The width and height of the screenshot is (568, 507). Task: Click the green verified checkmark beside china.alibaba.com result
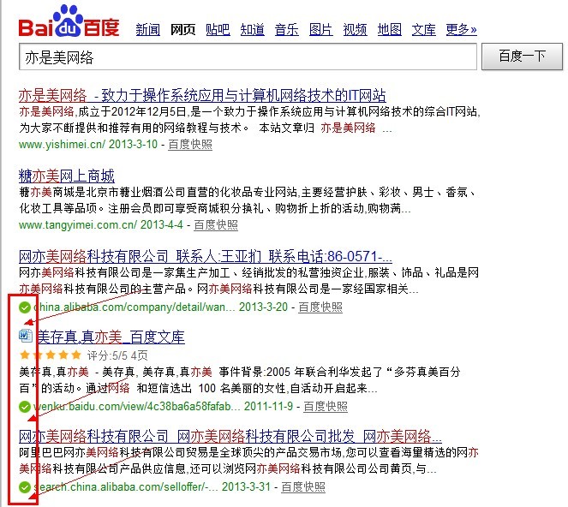point(25,307)
